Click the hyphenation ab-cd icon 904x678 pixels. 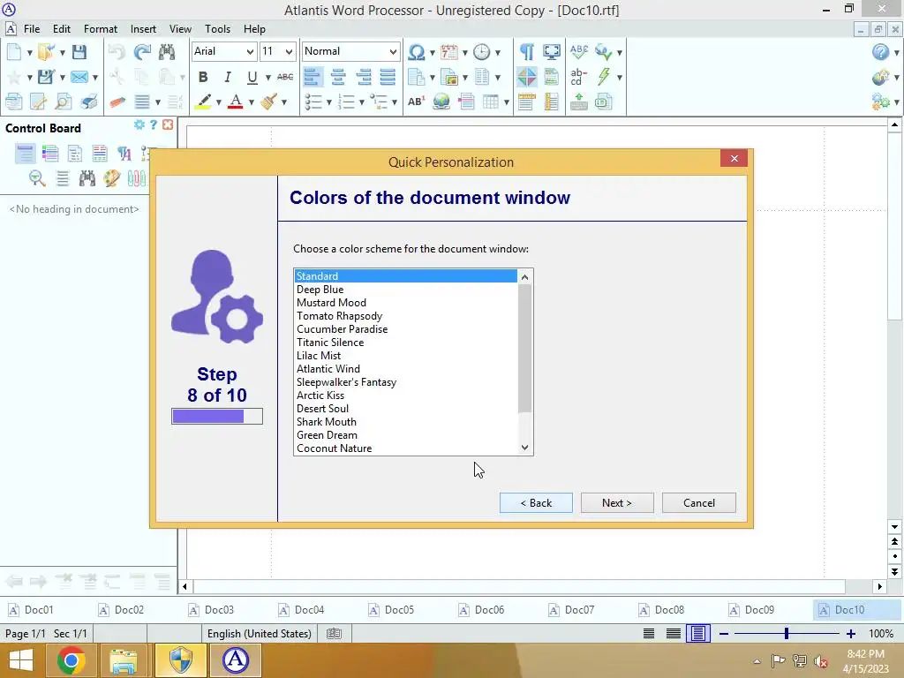coord(579,77)
